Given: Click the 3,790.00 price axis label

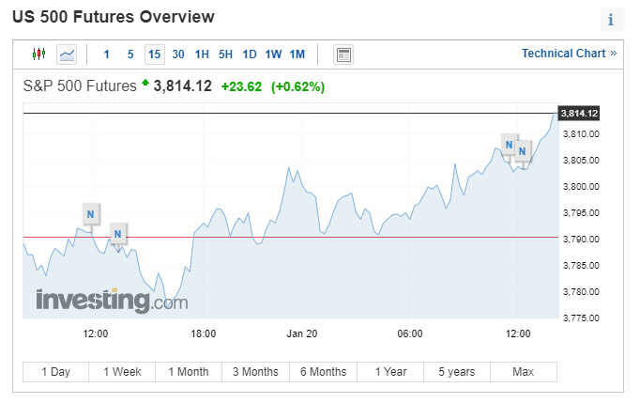Looking at the screenshot, I should tap(581, 240).
